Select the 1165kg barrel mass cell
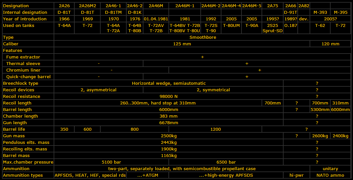The image size is (353, 180). coord(169,155)
